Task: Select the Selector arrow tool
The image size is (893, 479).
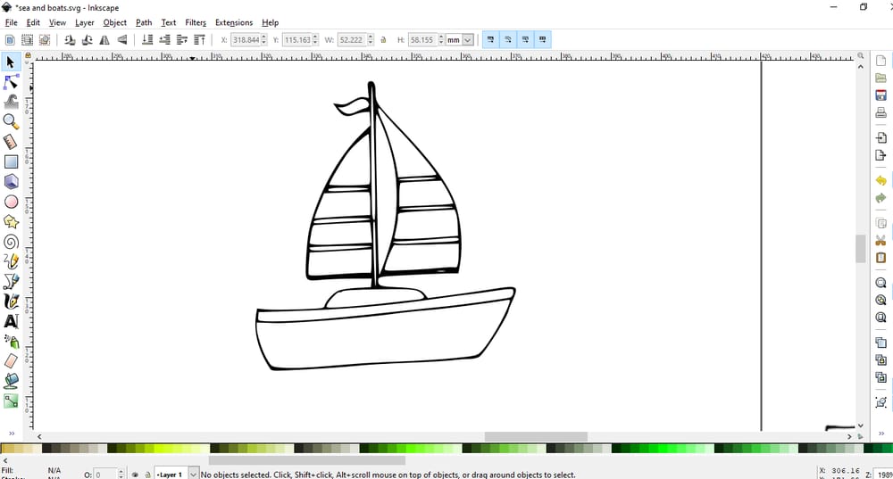Action: click(x=10, y=62)
